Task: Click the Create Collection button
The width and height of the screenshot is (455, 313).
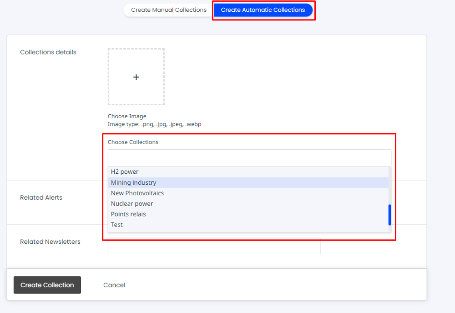Action: click(47, 285)
